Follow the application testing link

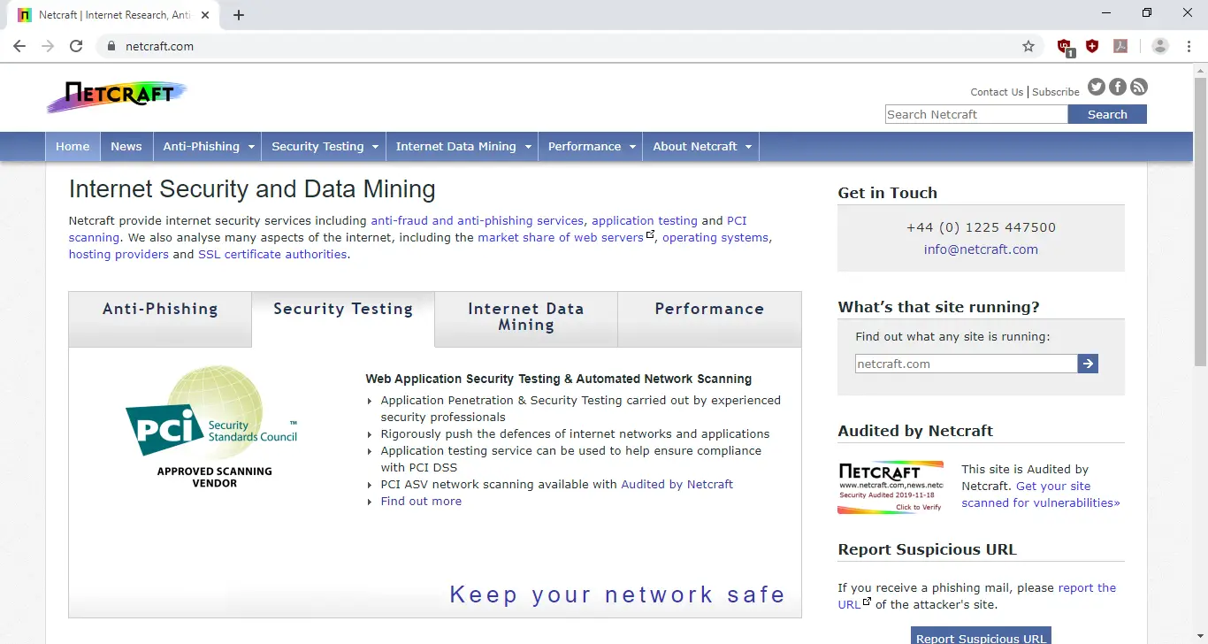[645, 220]
